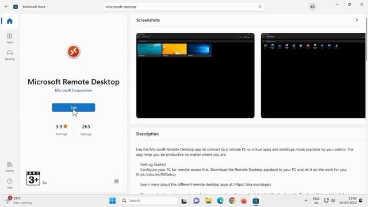Viewport: 368px width, 207px height.
Task: Go back using the back arrow
Action: pos(6,6)
